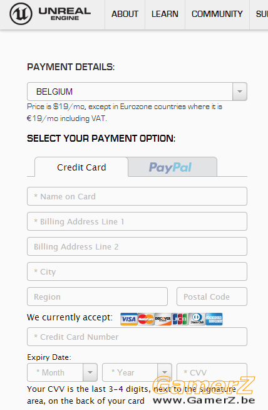The width and height of the screenshot is (268, 410).
Task: Click the Billing Address Line 1 field
Action: (137, 221)
